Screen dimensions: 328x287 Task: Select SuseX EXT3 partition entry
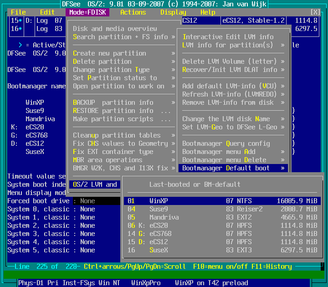(x=222, y=250)
